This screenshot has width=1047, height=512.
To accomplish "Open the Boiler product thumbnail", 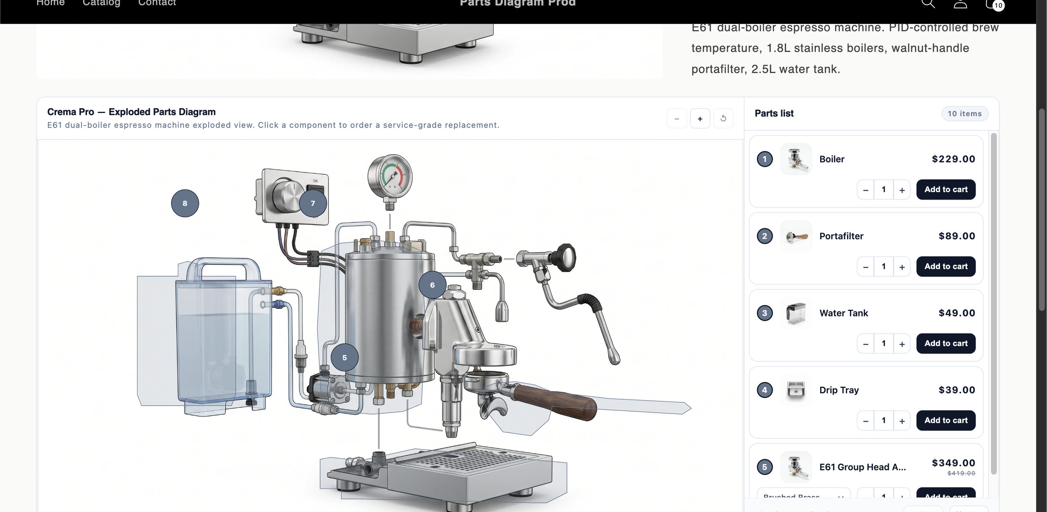I will 796,159.
